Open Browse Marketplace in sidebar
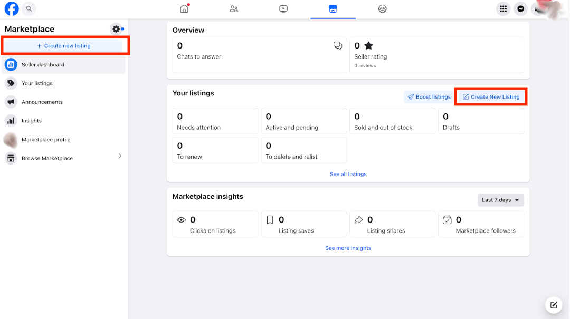The height and width of the screenshot is (319, 570). click(x=64, y=158)
